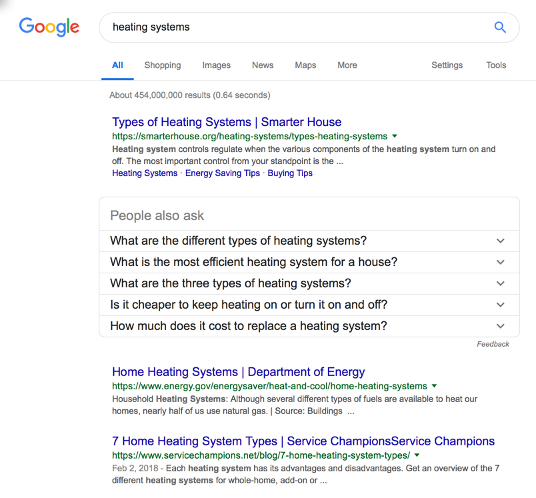
Task: Open Types of Heating Systems Smarter House result
Action: [227, 122]
